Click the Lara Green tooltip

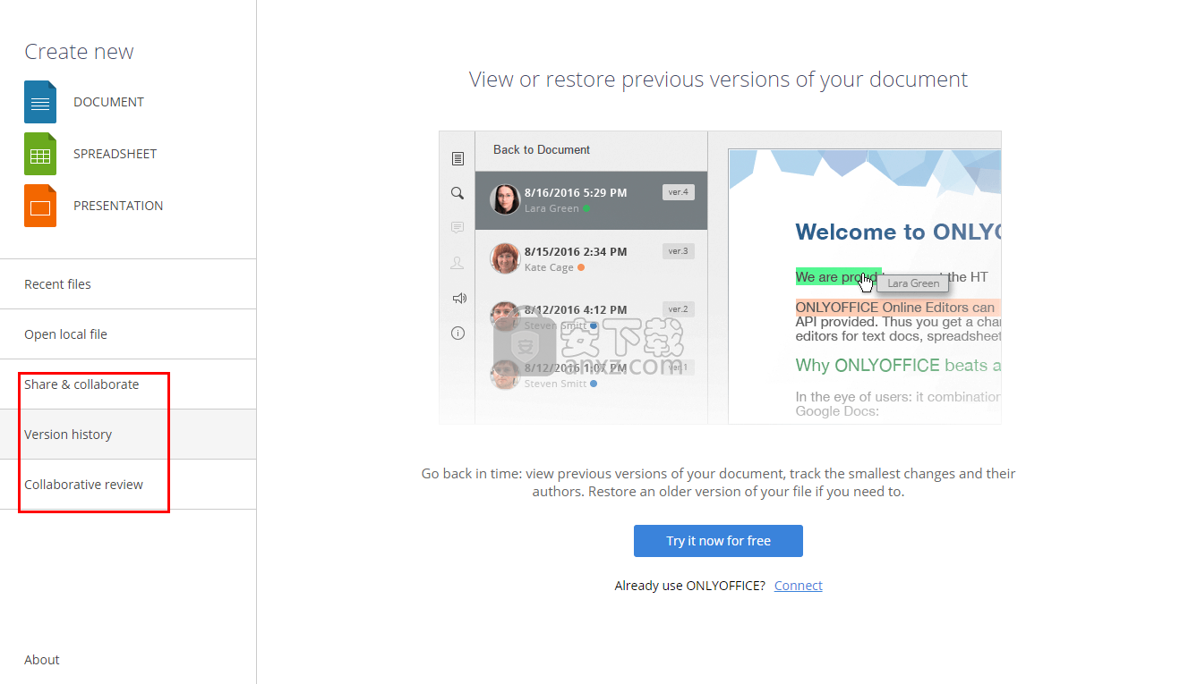(x=913, y=283)
